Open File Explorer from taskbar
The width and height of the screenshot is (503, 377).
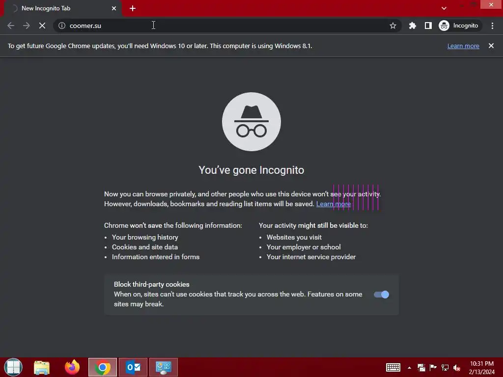click(x=42, y=367)
